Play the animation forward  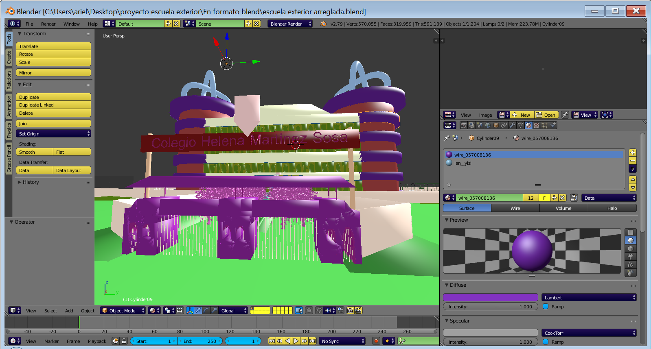coord(296,341)
